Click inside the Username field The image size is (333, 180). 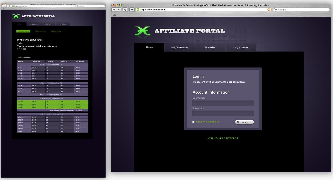point(223,103)
